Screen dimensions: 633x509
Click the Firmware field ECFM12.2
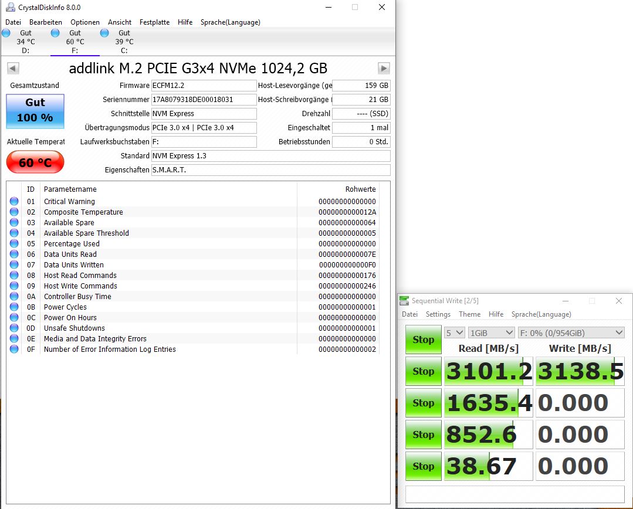click(x=204, y=86)
